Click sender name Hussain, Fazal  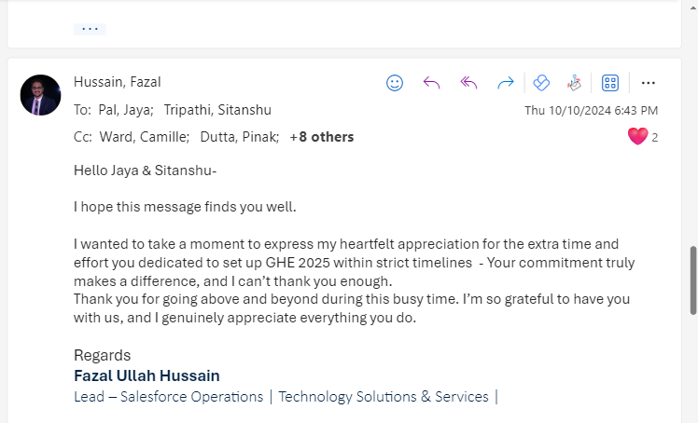[x=117, y=82]
